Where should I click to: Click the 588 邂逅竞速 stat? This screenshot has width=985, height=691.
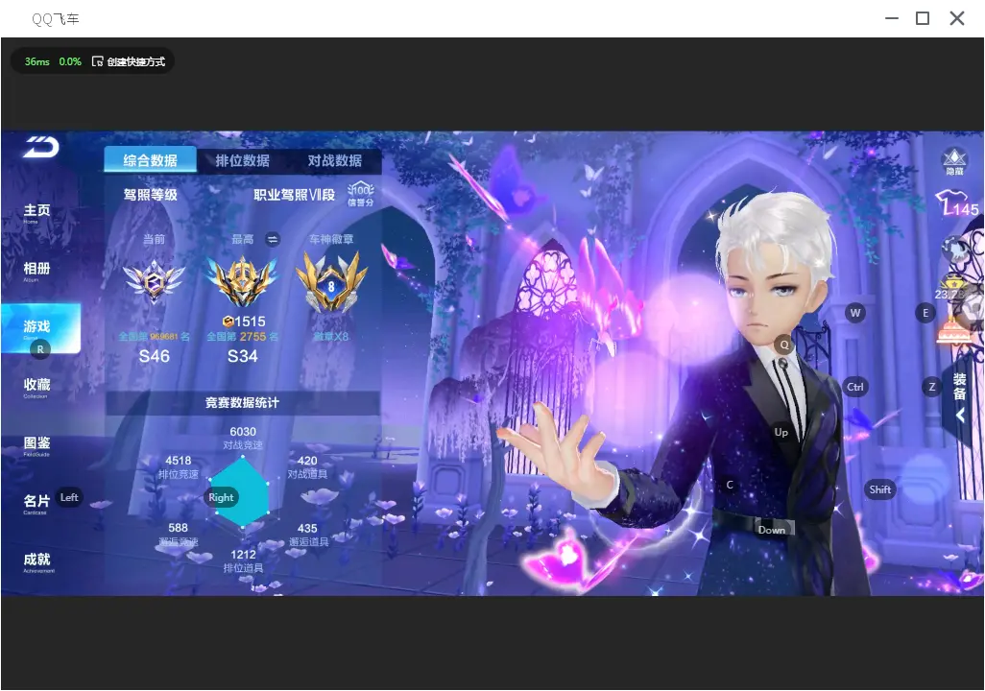tap(179, 534)
